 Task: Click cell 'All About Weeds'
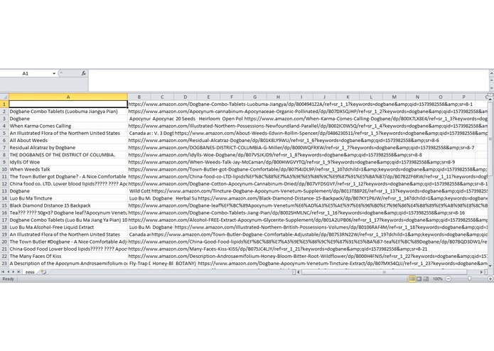pyautogui.click(x=68, y=141)
